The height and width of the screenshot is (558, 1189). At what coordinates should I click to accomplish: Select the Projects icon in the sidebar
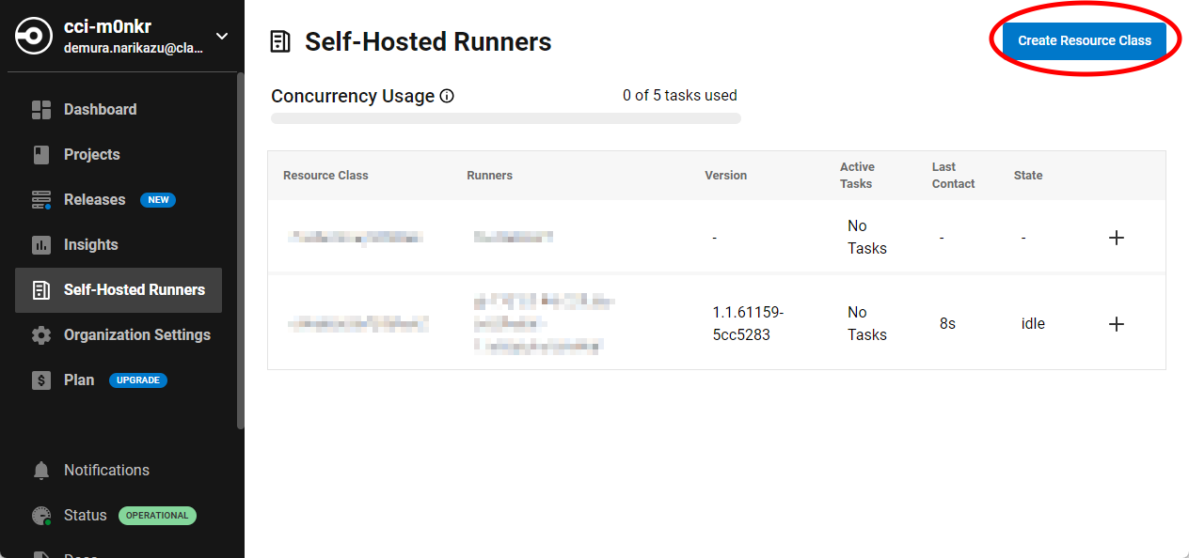pos(41,154)
